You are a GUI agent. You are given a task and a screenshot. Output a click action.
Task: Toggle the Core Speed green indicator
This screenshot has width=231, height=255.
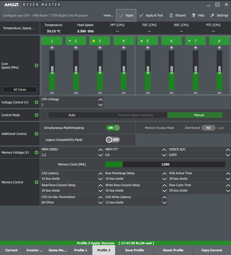point(36,66)
